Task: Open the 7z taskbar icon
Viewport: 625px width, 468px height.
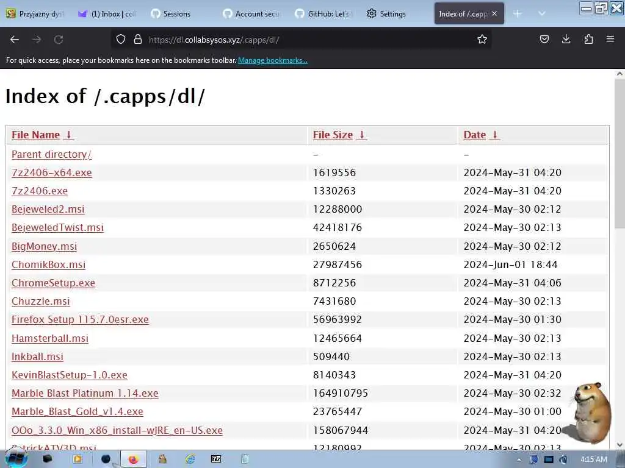Action: pos(216,459)
